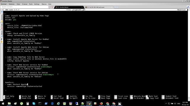This screenshot has height=106, width=190.
Task: Open the Tools menu
Action: tap(31, 4)
